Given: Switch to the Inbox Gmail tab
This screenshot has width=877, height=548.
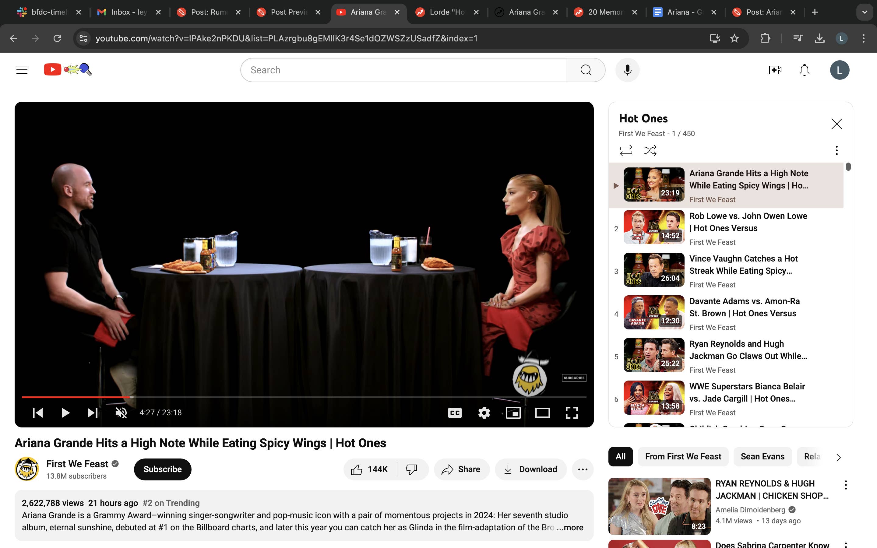Looking at the screenshot, I should tap(129, 12).
